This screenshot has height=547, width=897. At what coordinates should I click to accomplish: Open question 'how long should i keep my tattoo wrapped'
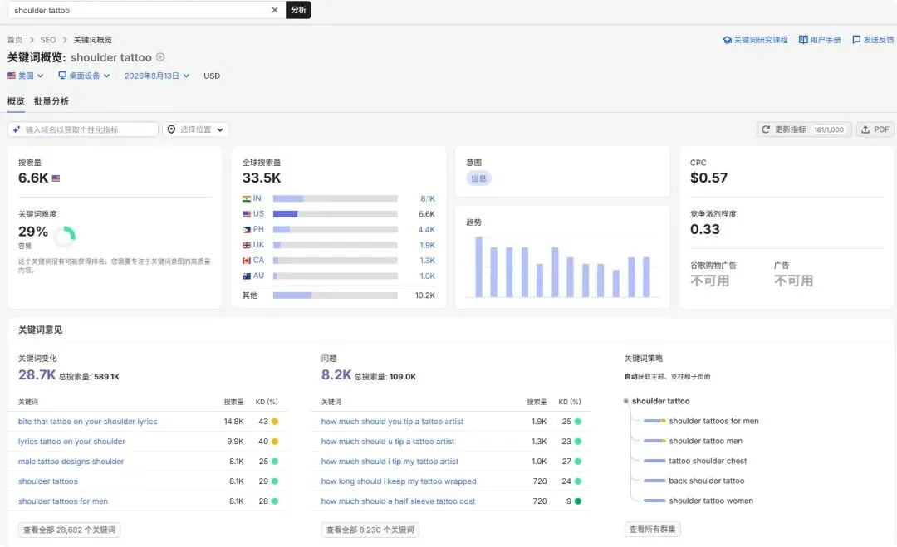click(399, 481)
